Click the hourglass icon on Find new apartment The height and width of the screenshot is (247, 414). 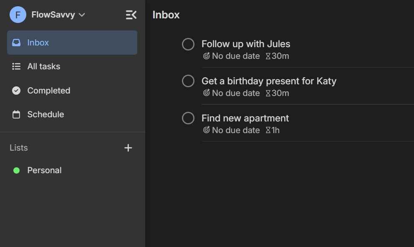coord(267,130)
